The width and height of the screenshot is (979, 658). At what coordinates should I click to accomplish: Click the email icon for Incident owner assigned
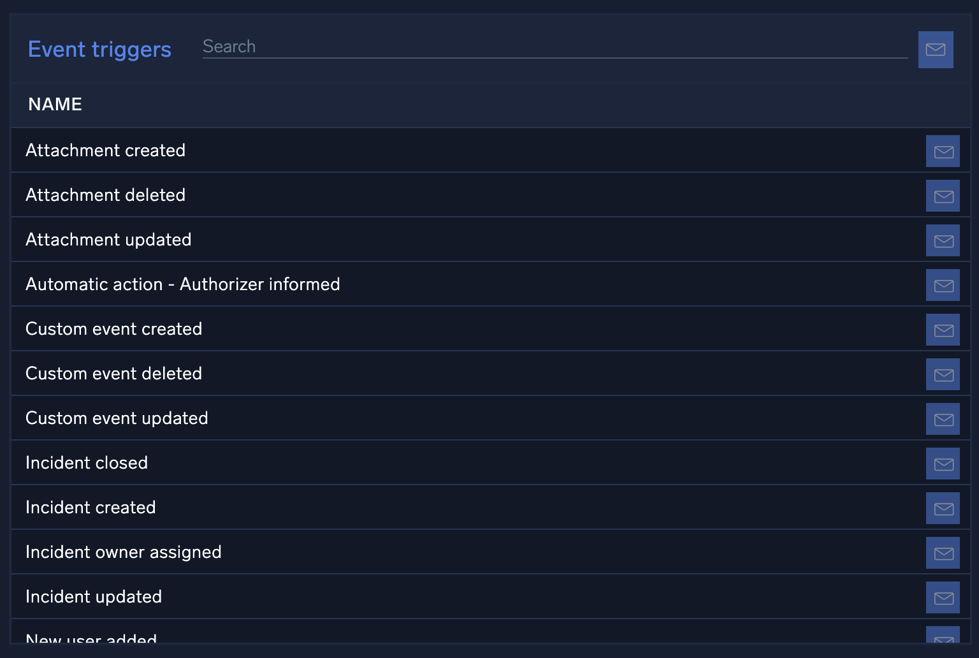[x=943, y=553]
